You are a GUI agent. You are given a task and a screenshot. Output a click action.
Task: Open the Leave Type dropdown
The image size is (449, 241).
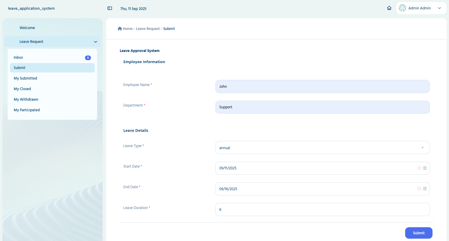coord(322,148)
